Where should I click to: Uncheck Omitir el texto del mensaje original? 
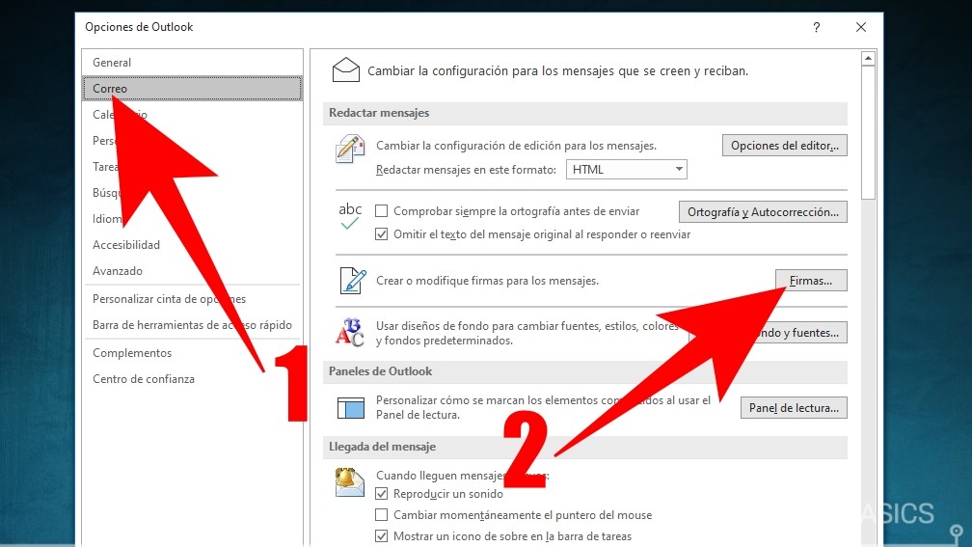(381, 234)
